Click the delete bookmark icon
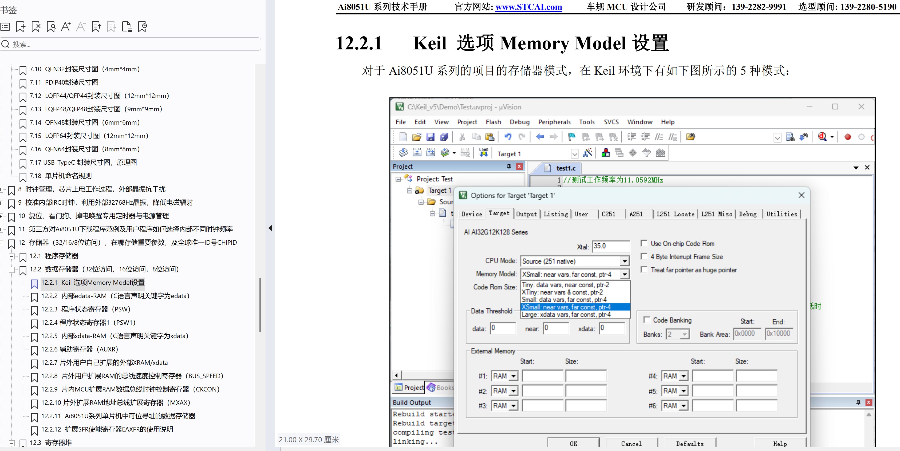Screen dimensions: 900x451 tap(36, 27)
